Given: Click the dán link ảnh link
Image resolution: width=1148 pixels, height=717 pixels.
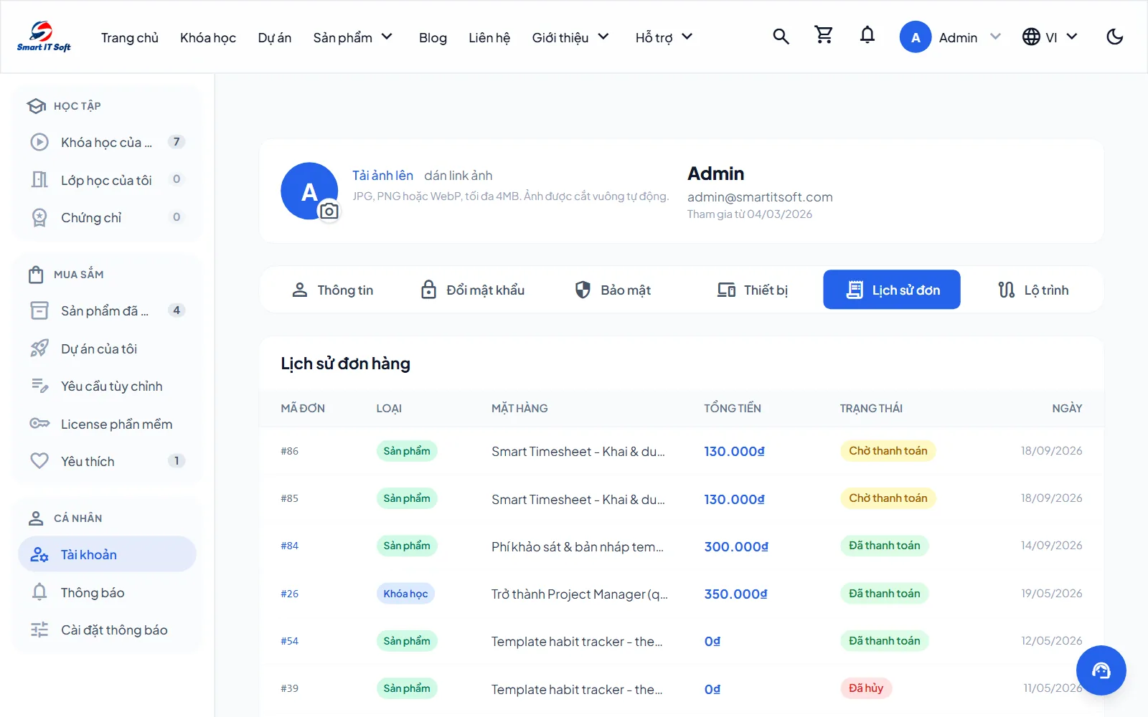Looking at the screenshot, I should pyautogui.click(x=458, y=175).
